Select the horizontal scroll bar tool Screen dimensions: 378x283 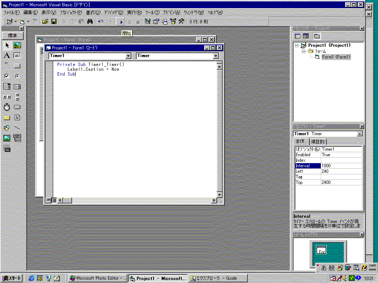coord(7,97)
